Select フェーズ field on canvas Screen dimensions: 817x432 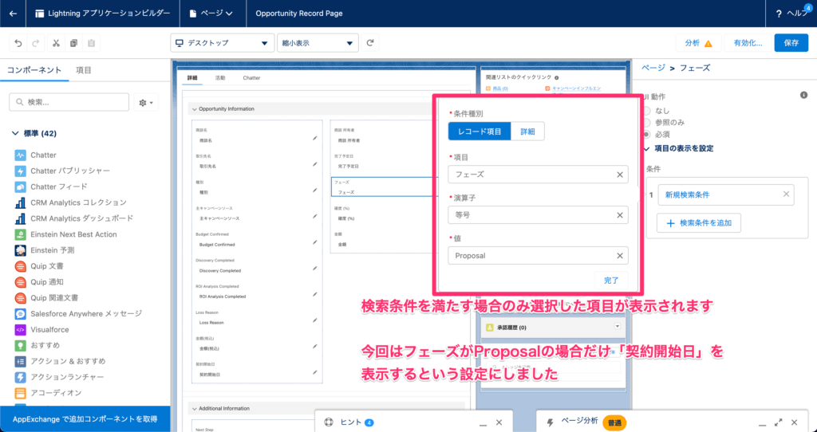coord(384,187)
